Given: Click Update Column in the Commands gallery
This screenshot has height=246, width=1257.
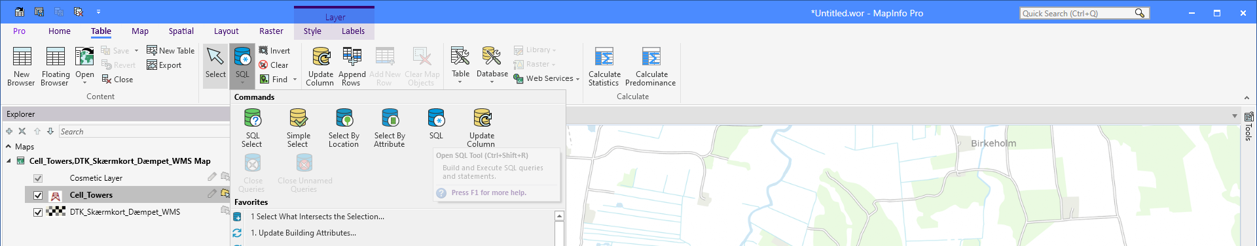Looking at the screenshot, I should point(481,128).
